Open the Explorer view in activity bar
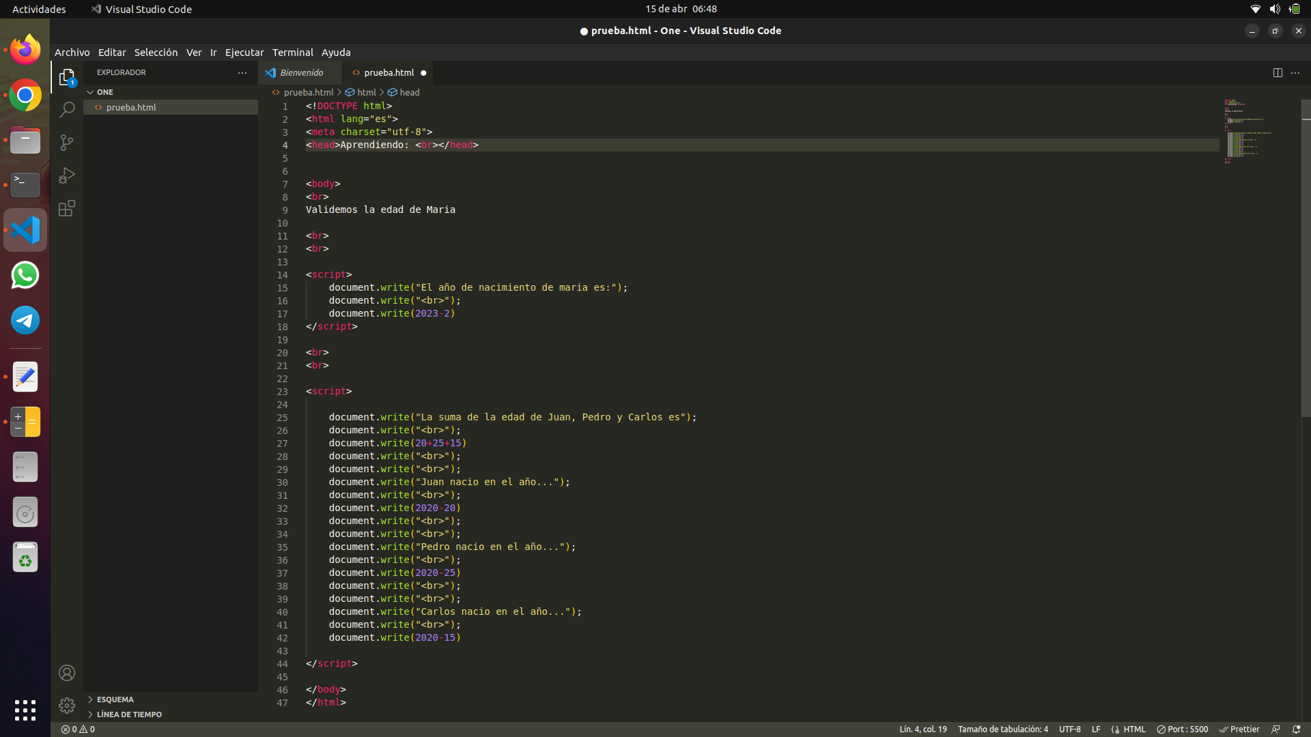The width and height of the screenshot is (1311, 737). coord(67,77)
